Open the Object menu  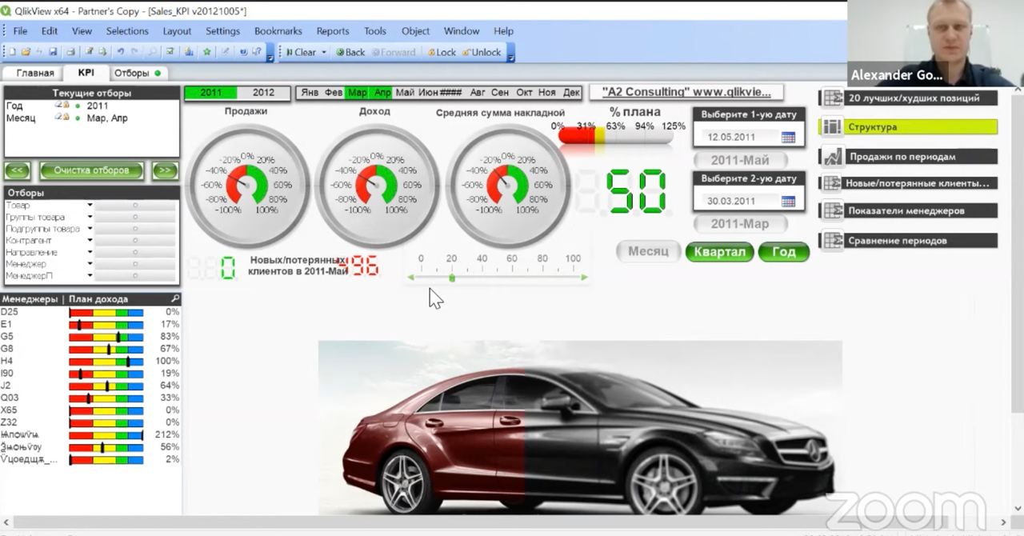click(x=415, y=31)
